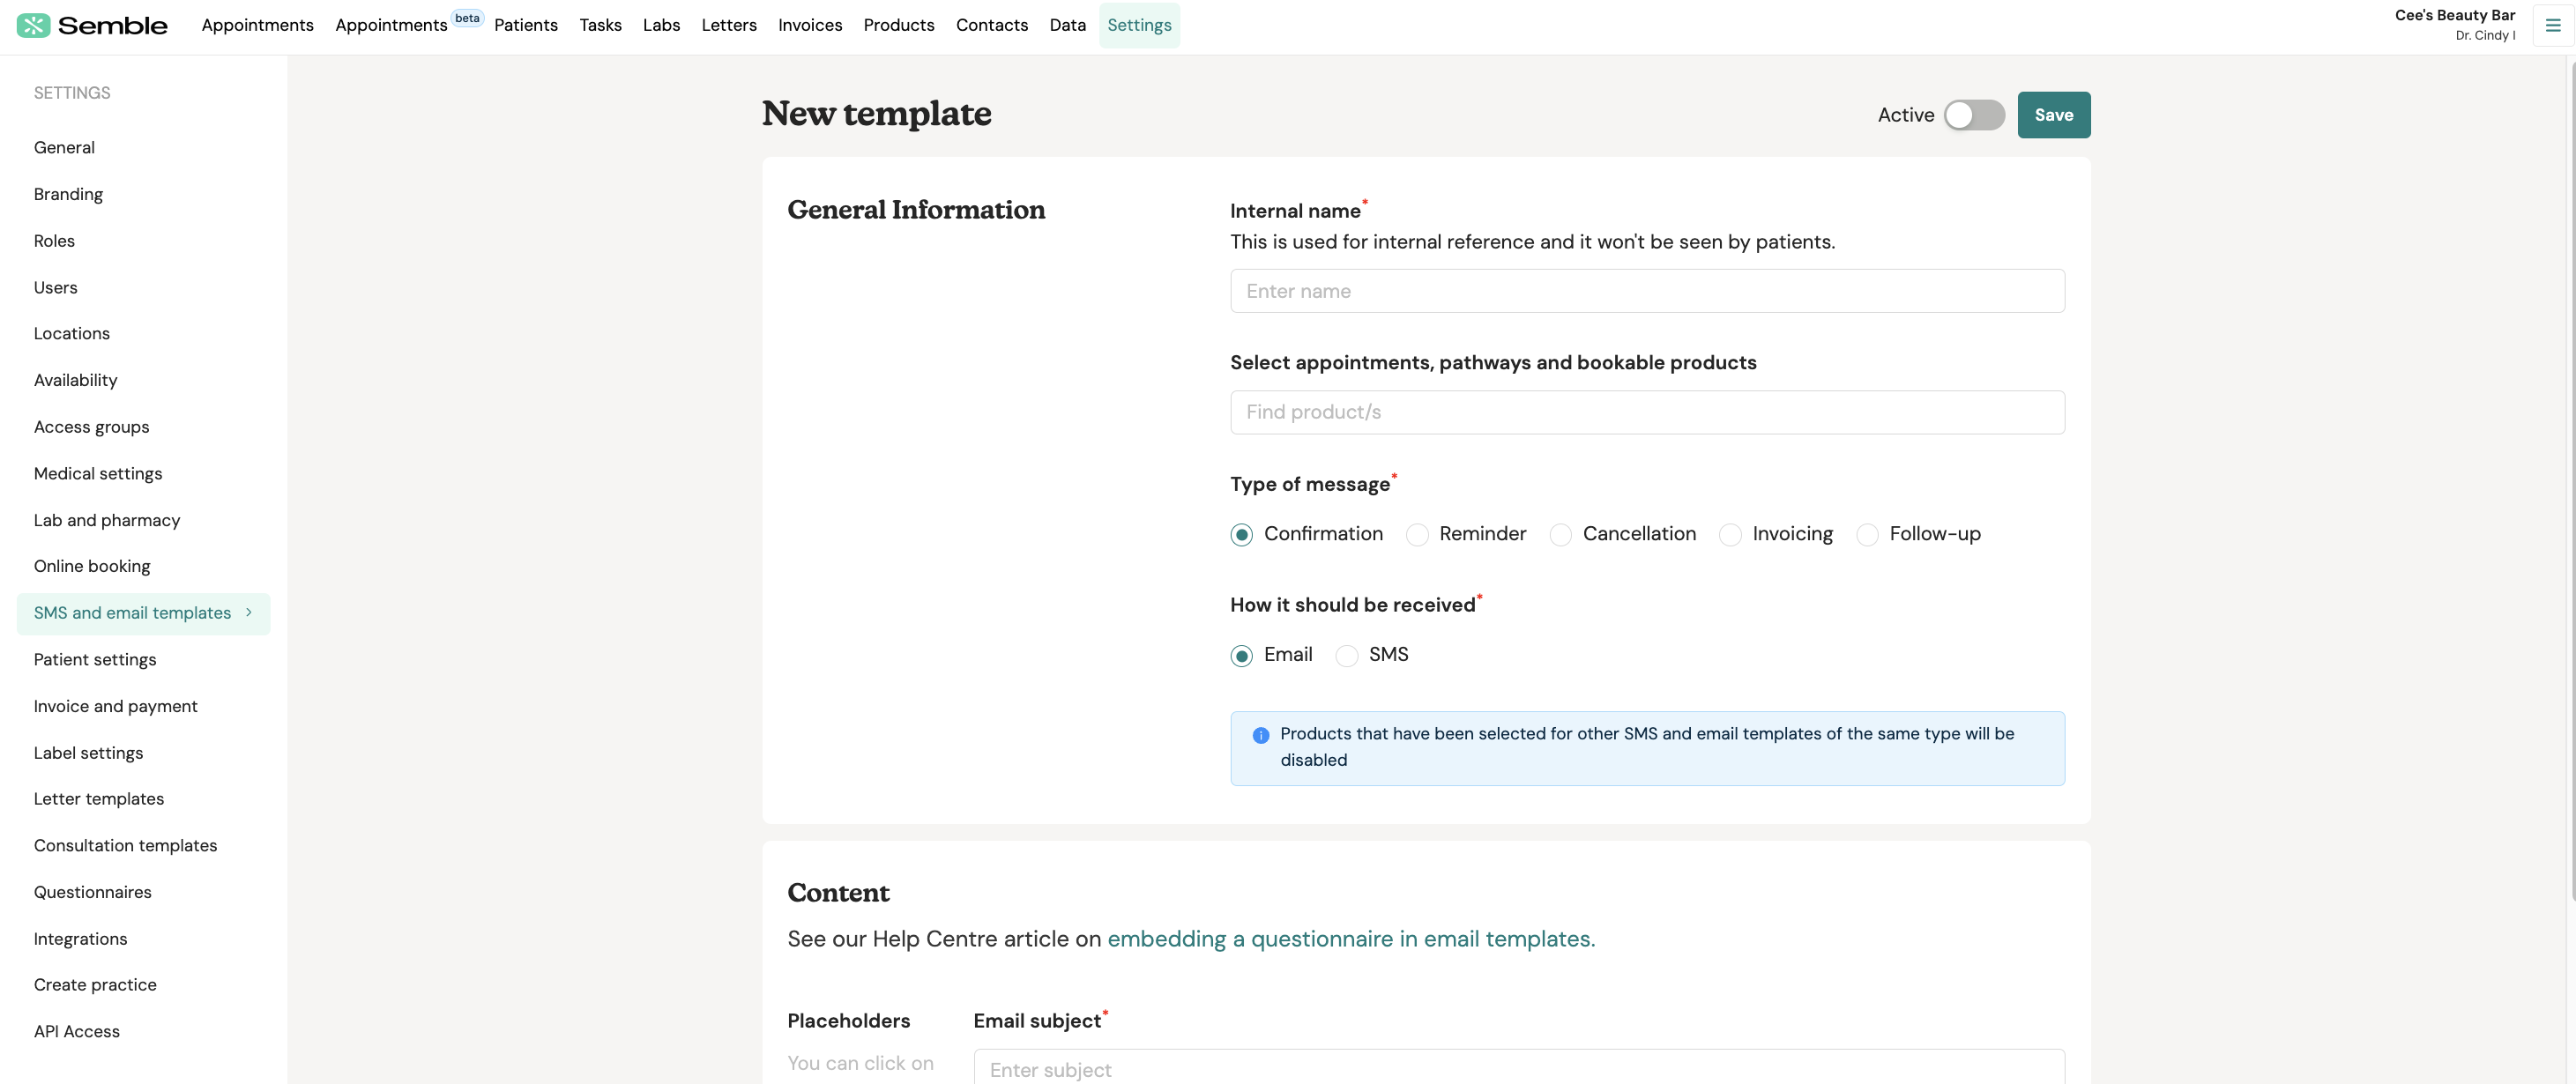Select the Invoicing radio button
The width and height of the screenshot is (2576, 1084).
click(x=1730, y=535)
